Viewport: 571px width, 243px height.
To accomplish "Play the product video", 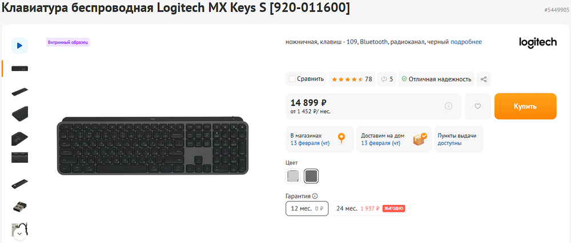I will coord(19,45).
